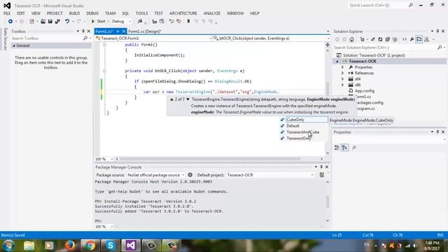Click the Save All toolbar icon
The height and width of the screenshot is (252, 448).
point(57,22)
